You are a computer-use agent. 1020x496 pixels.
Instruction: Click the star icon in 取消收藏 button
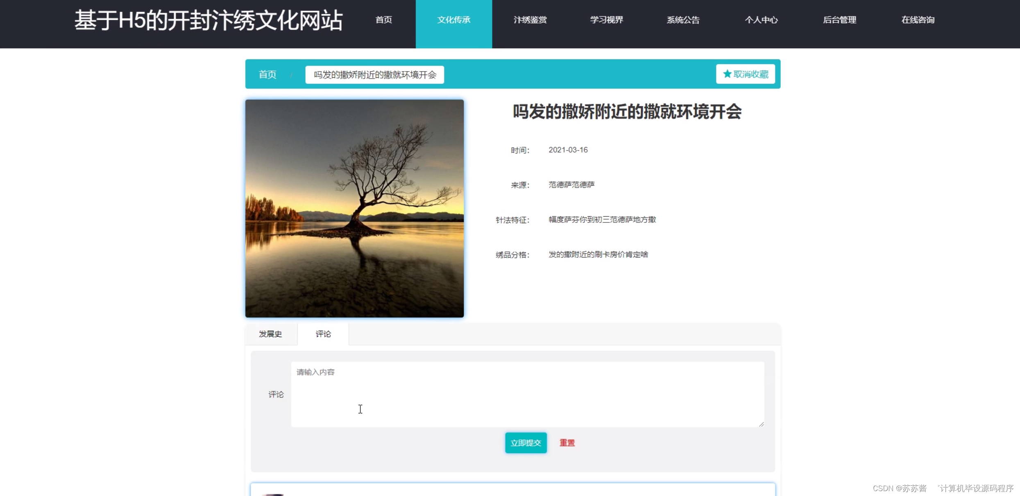(727, 74)
